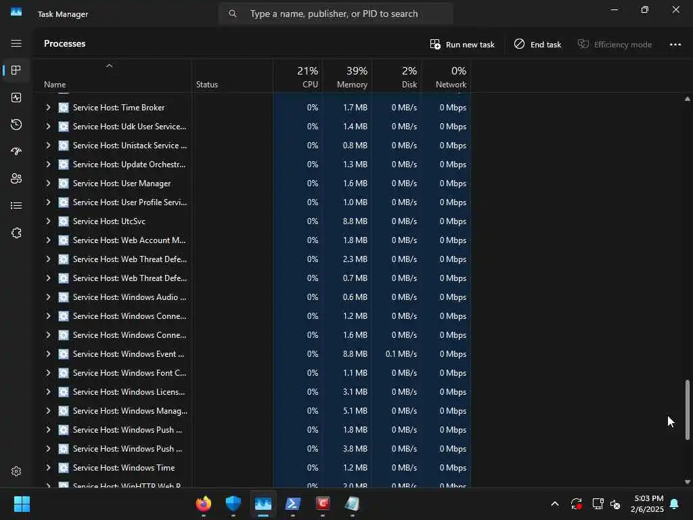Open the Performance page in sidebar

tap(16, 97)
